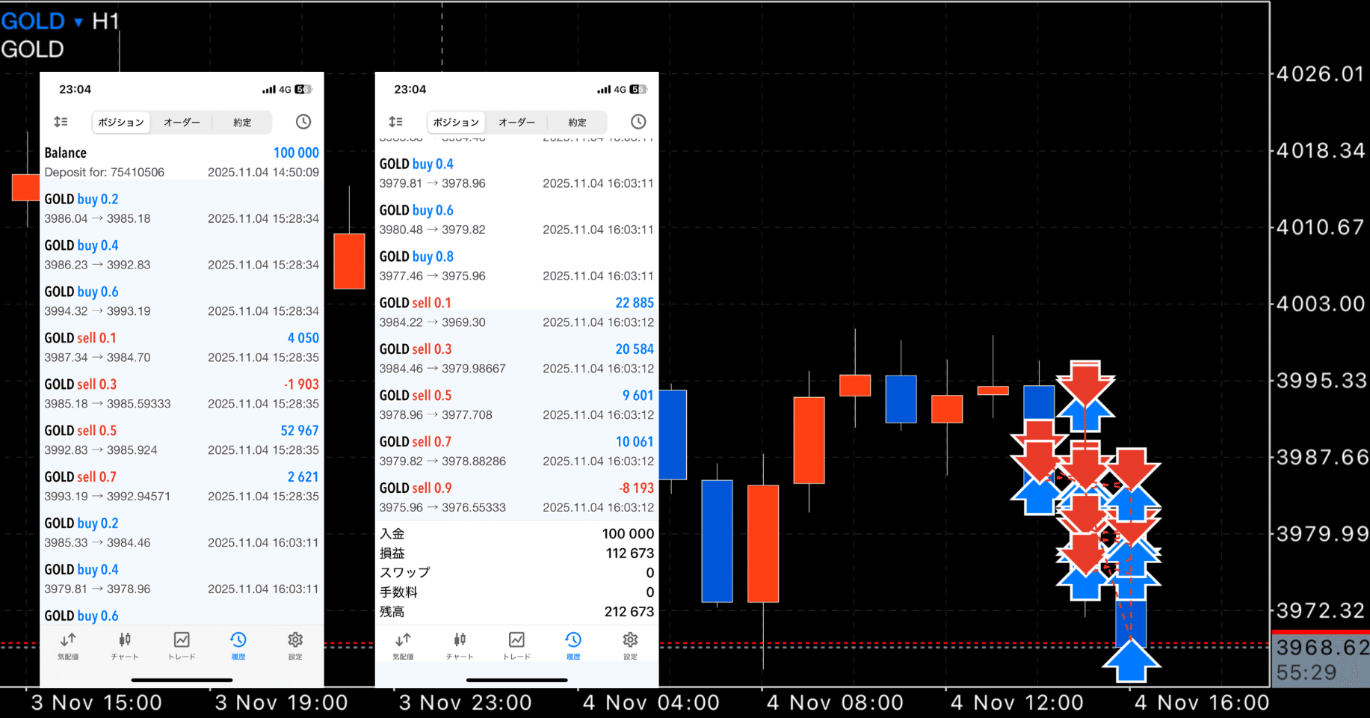1370x718 pixels.
Task: Switch to the 約定 tab
Action: 242,122
